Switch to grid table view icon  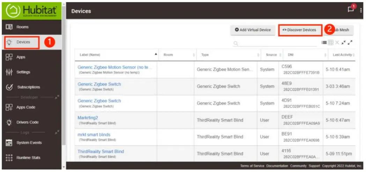coord(330,42)
